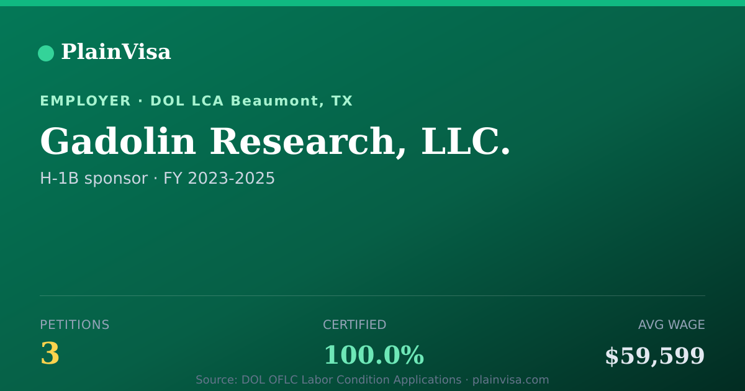The image size is (745, 391).
Task: Select the 'H-1B sponsor · FY 2023-2025' subtitle
Action: click(x=157, y=179)
